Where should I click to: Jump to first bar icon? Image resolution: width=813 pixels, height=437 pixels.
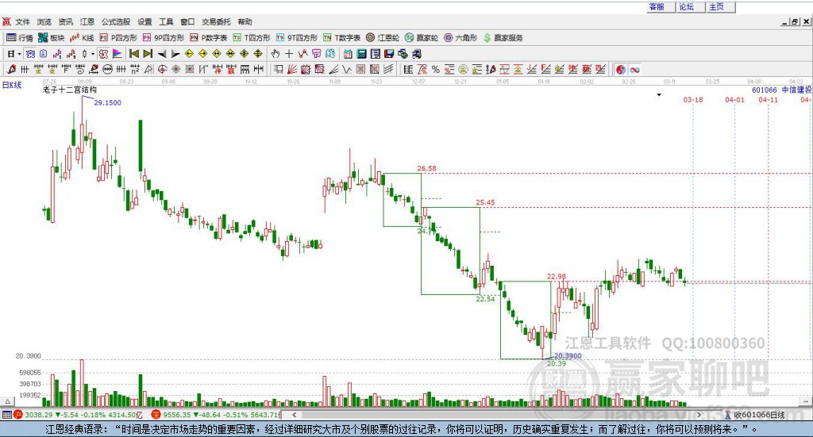click(x=133, y=54)
